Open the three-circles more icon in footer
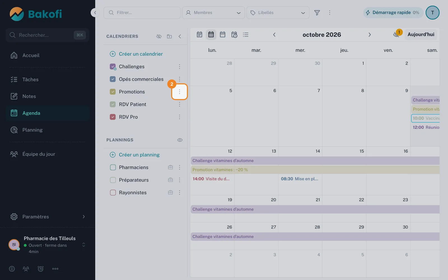448x280 pixels. [x=55, y=269]
